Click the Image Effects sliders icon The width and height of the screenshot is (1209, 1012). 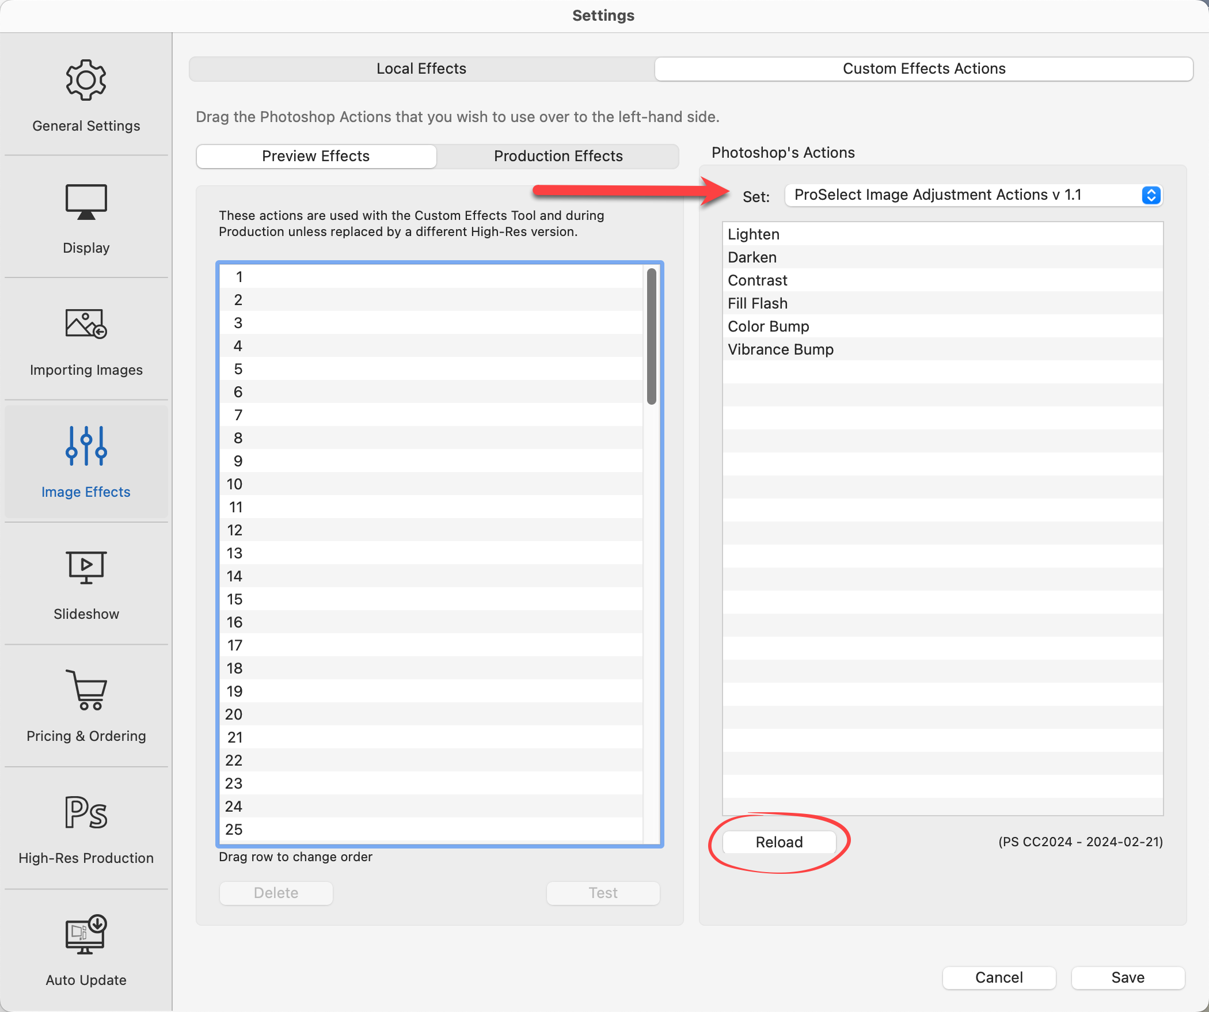[x=86, y=446]
